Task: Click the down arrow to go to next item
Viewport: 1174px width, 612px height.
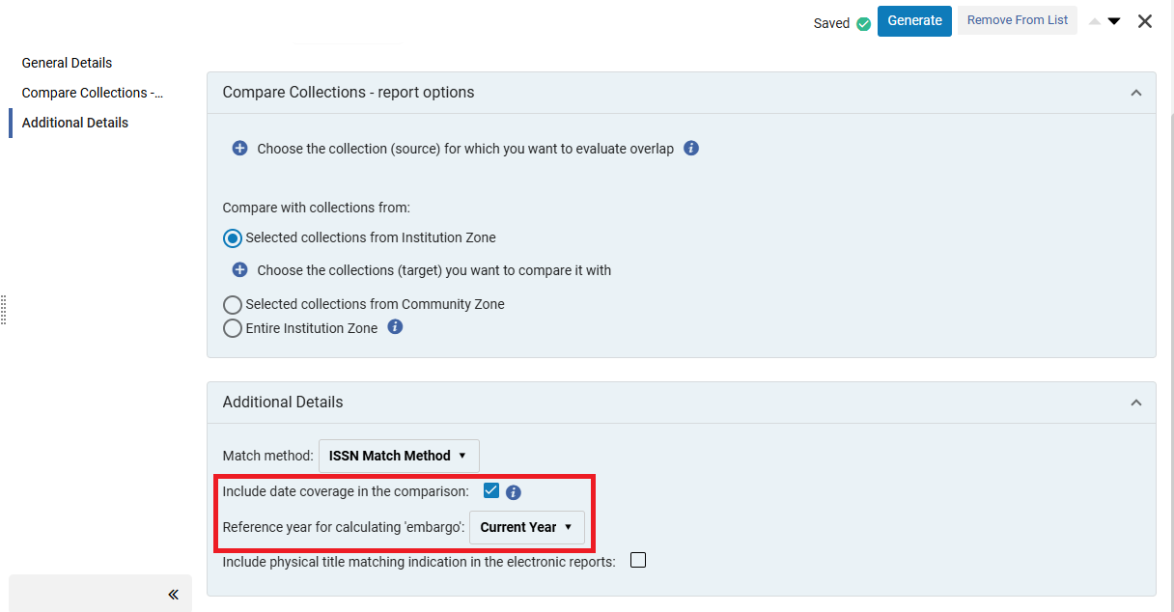Action: pyautogui.click(x=1114, y=21)
